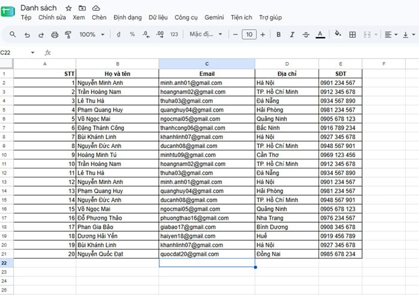Toggle bold formatting
Screen dimensions: 419x295
tap(278, 35)
